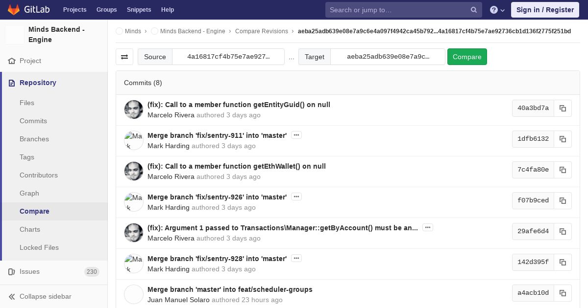Screen dimensions: 588x308
Task: Open Graph in the sidebar
Action: coord(29,193)
